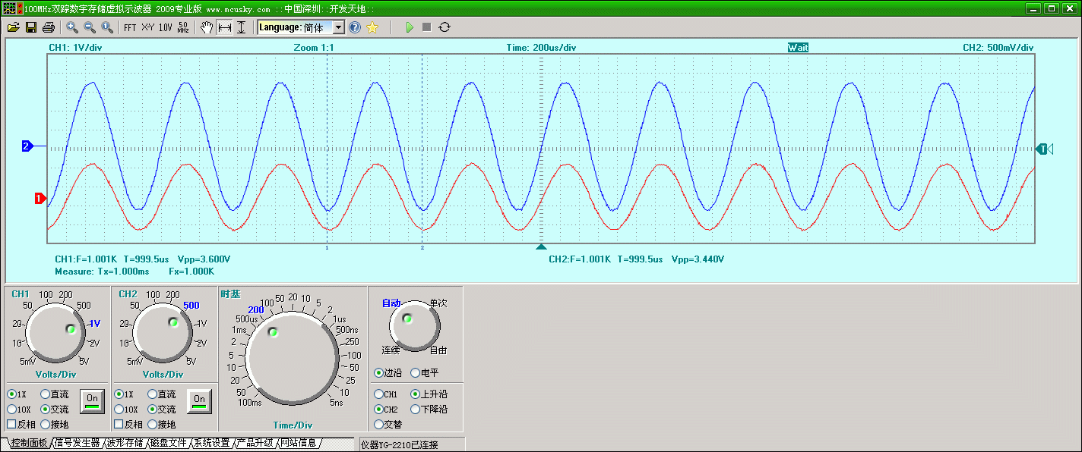Click the FFT analysis toolbar button
The image size is (1082, 452).
coord(130,27)
